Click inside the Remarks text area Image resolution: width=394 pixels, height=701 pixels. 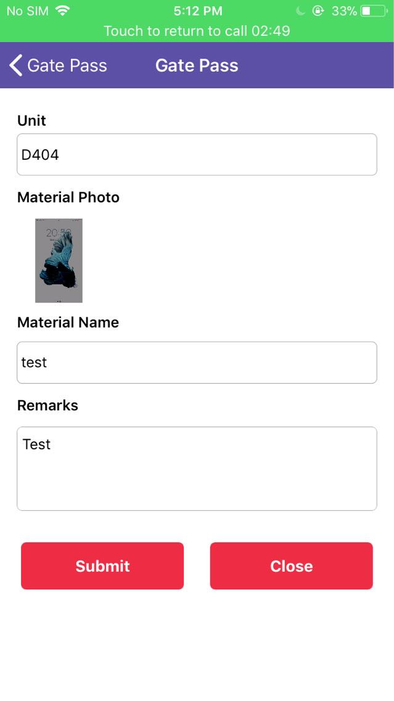pyautogui.click(x=197, y=468)
